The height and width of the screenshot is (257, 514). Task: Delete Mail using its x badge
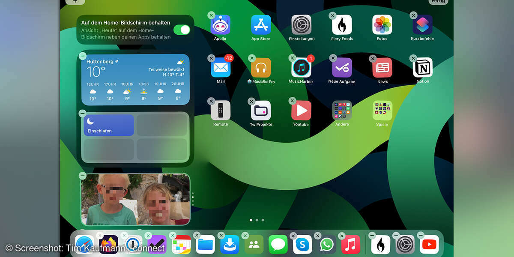pos(211,58)
